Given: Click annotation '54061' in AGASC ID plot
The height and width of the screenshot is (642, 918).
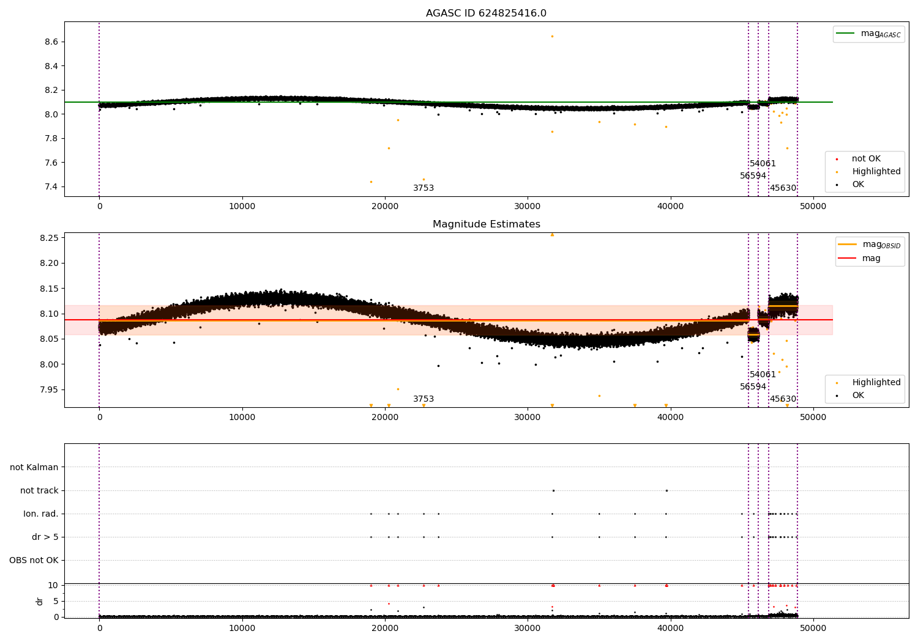Looking at the screenshot, I should coord(763,164).
